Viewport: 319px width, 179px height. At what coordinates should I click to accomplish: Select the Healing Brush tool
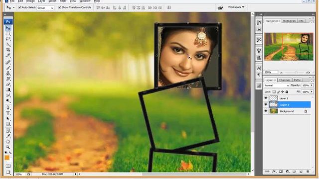pos(8,62)
